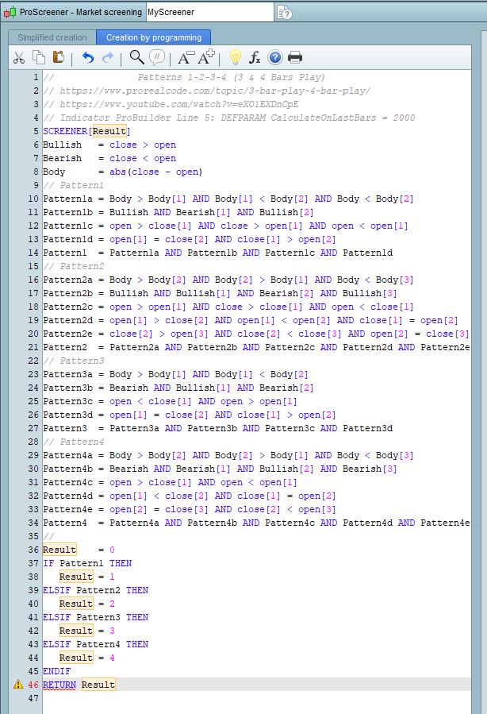Click 'Pattern3' variable at start of line 27
The image size is (487, 714).
(x=65, y=429)
